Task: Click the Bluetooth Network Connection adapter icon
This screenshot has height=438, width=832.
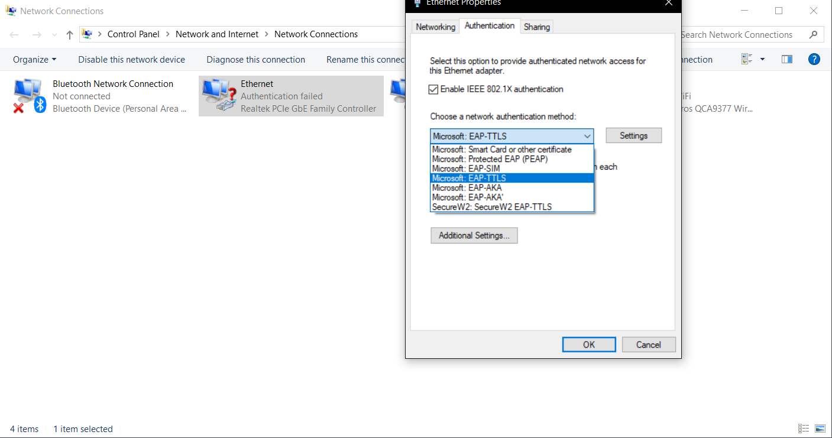Action: point(30,96)
